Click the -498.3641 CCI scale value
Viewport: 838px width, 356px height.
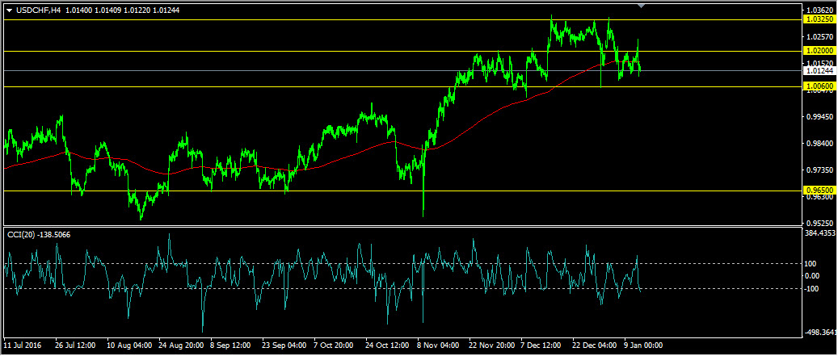coord(819,332)
